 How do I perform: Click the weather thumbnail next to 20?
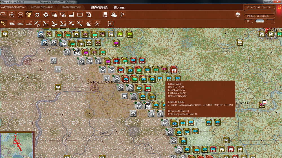(x=260, y=21)
